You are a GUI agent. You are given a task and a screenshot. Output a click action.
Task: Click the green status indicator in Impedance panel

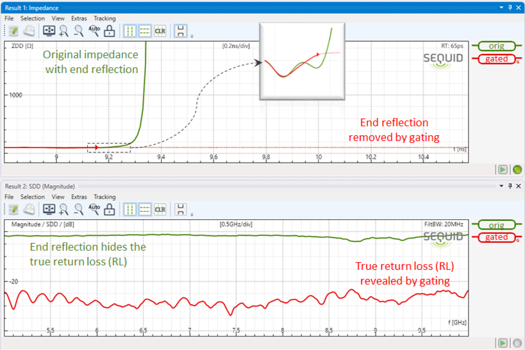[517, 169]
